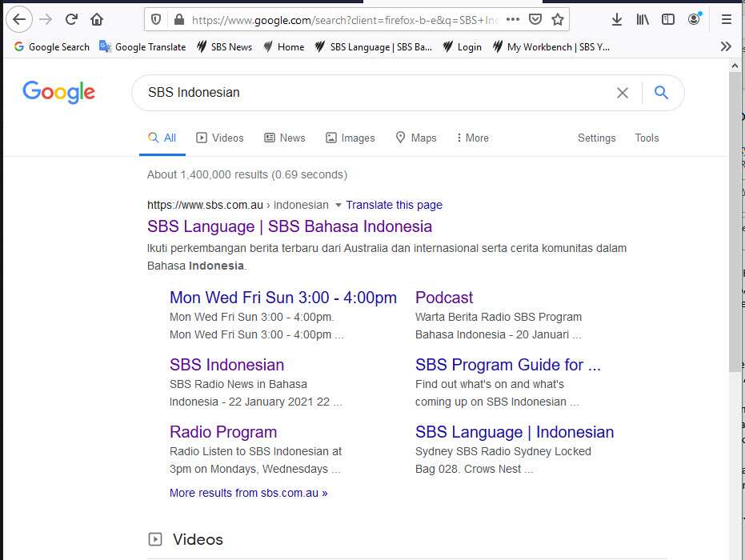Viewport: 745px width, 560px height.
Task: Click the Google search magnifier icon
Action: [x=661, y=93]
